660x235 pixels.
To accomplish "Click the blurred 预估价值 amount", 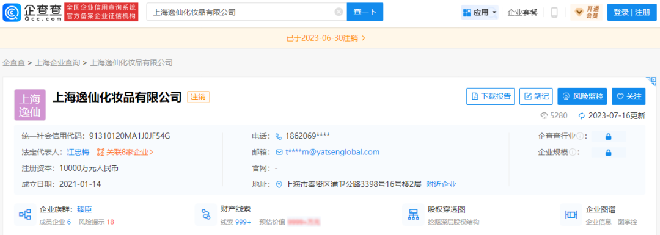I will 304,222.
